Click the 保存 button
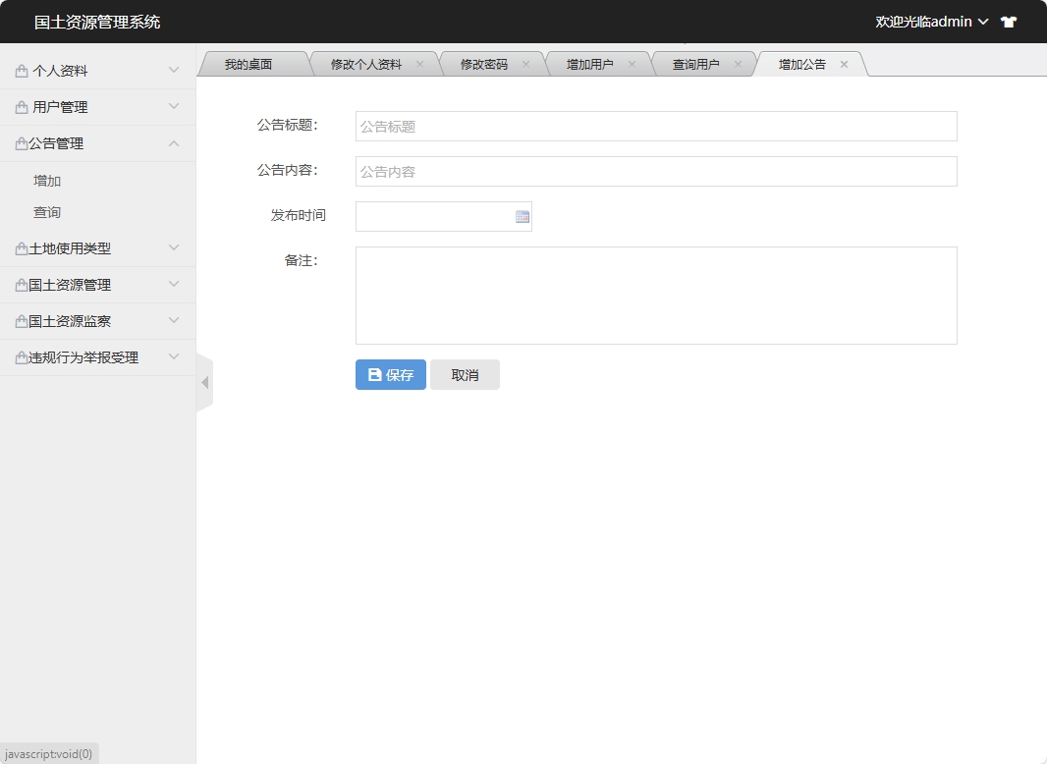This screenshot has height=764, width=1047. [x=390, y=374]
